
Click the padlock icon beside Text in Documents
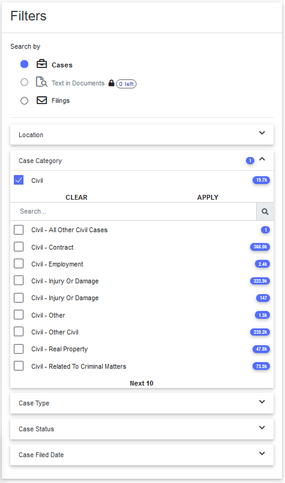(111, 83)
